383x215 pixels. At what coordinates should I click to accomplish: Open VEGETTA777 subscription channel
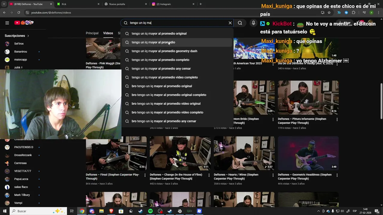tap(22, 171)
